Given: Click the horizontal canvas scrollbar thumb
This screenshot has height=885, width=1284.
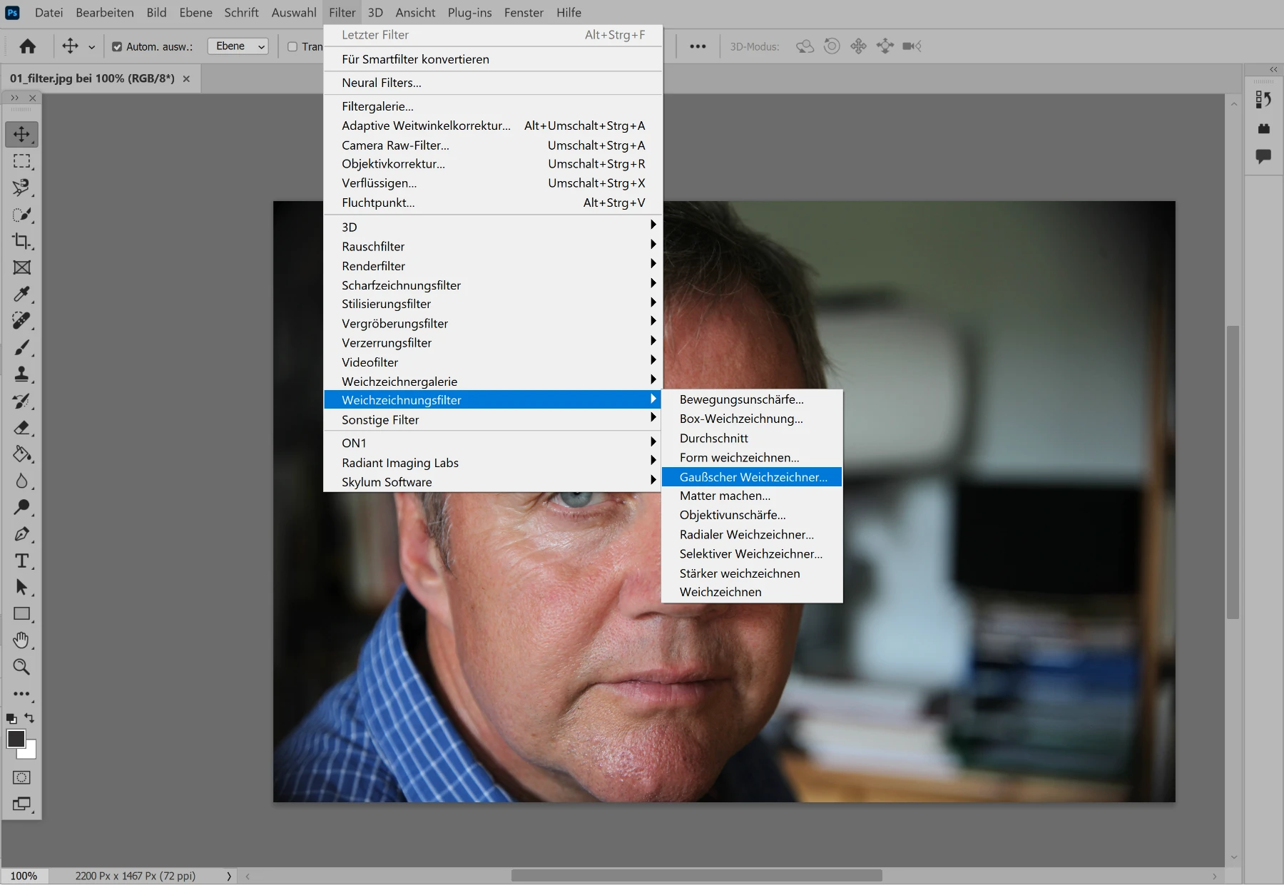Looking at the screenshot, I should pos(697,876).
